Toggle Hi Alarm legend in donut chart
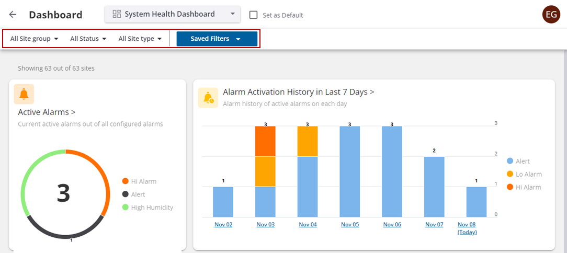The height and width of the screenshot is (253, 567). click(140, 181)
